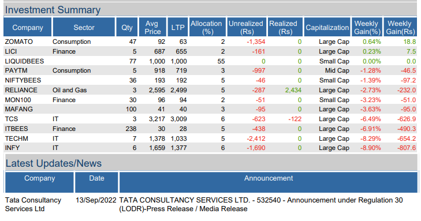The image size is (421, 221).
Task: Click PAYTM's Consumption sector cell
Action: pos(72,70)
